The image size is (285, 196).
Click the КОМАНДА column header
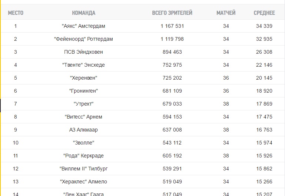84,13
